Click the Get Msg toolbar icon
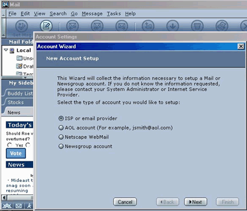247x211 pixels. (x=22, y=26)
